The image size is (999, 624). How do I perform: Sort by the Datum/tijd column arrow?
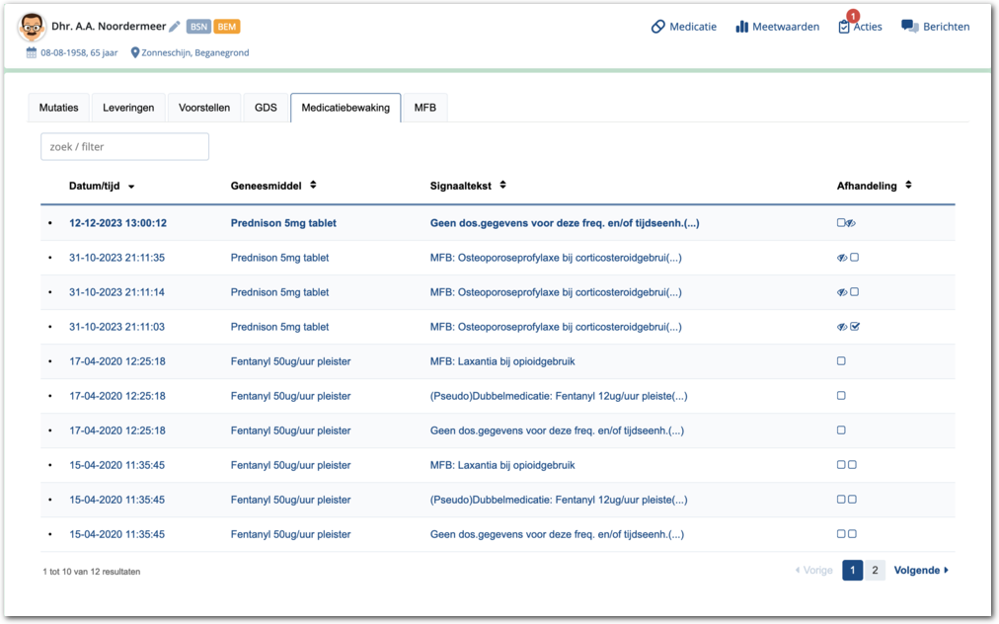(131, 187)
